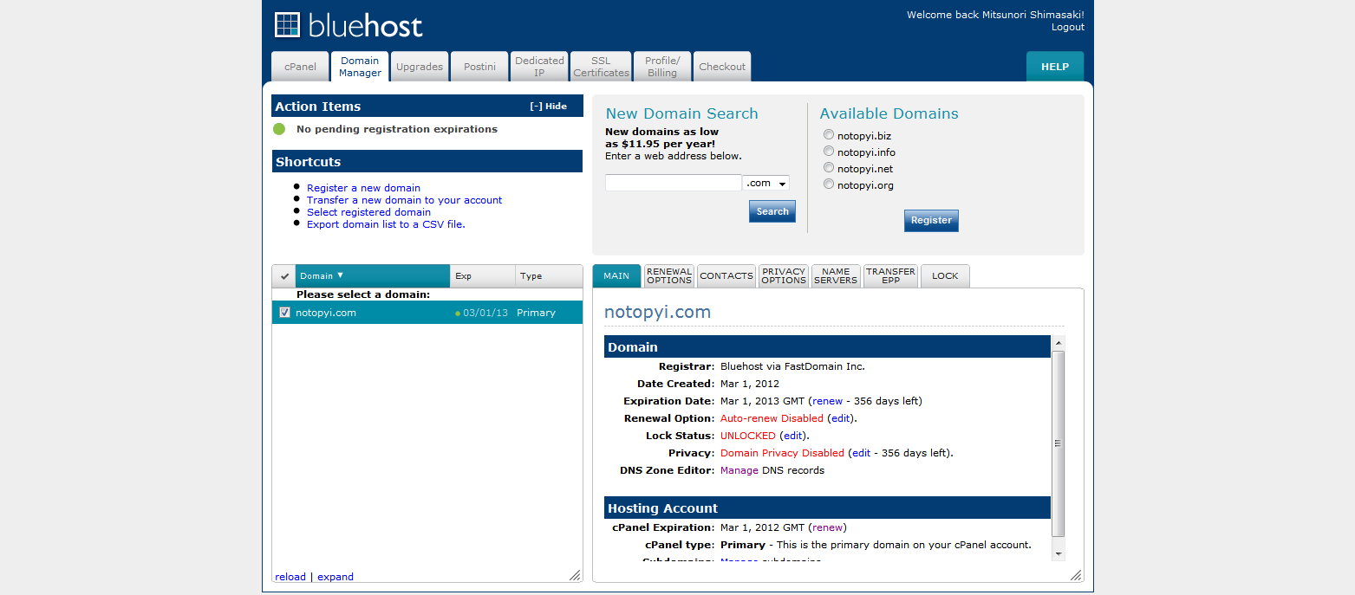Click the bluehost logo
Image resolution: width=1355 pixels, height=595 pixels.
tap(349, 25)
